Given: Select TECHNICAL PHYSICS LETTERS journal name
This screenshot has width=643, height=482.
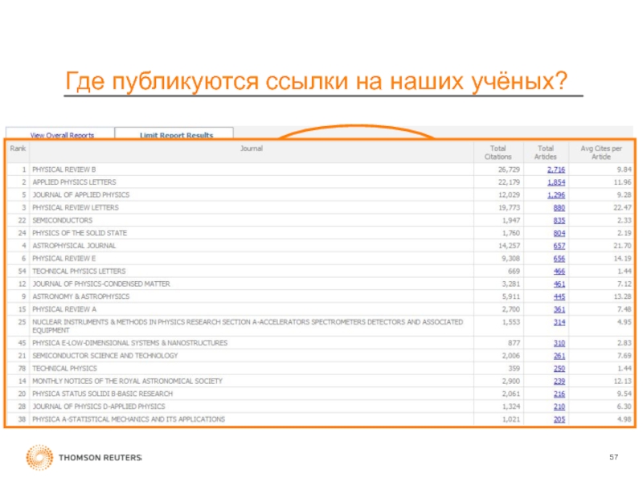Looking at the screenshot, I should pos(79,271).
